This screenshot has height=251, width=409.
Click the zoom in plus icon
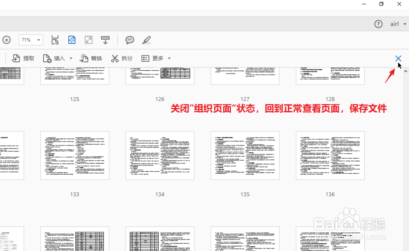(7, 40)
